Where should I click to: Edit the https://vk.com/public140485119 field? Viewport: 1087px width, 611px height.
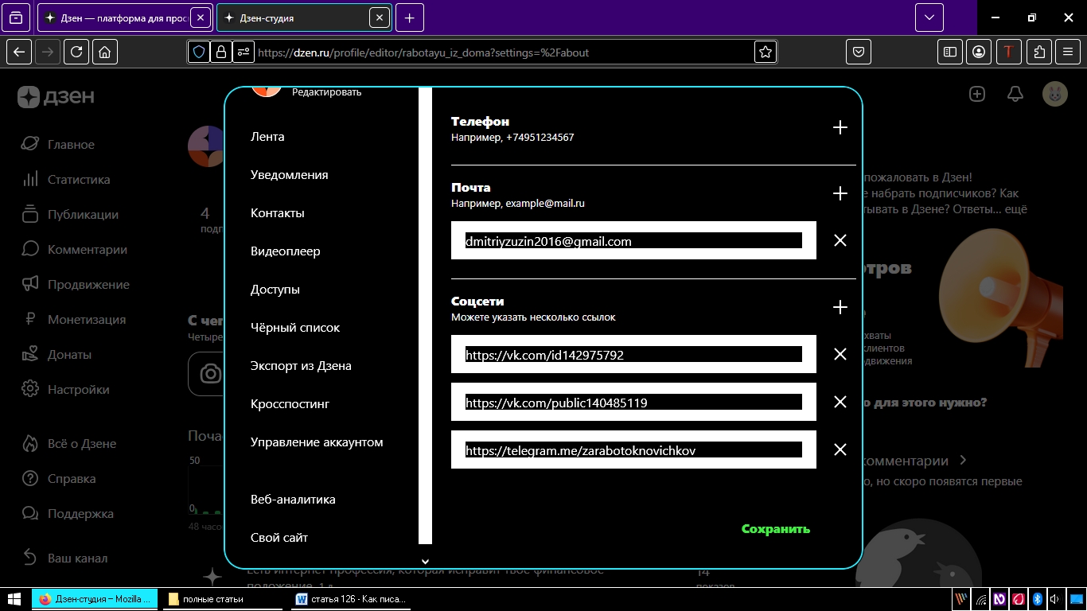[633, 402]
